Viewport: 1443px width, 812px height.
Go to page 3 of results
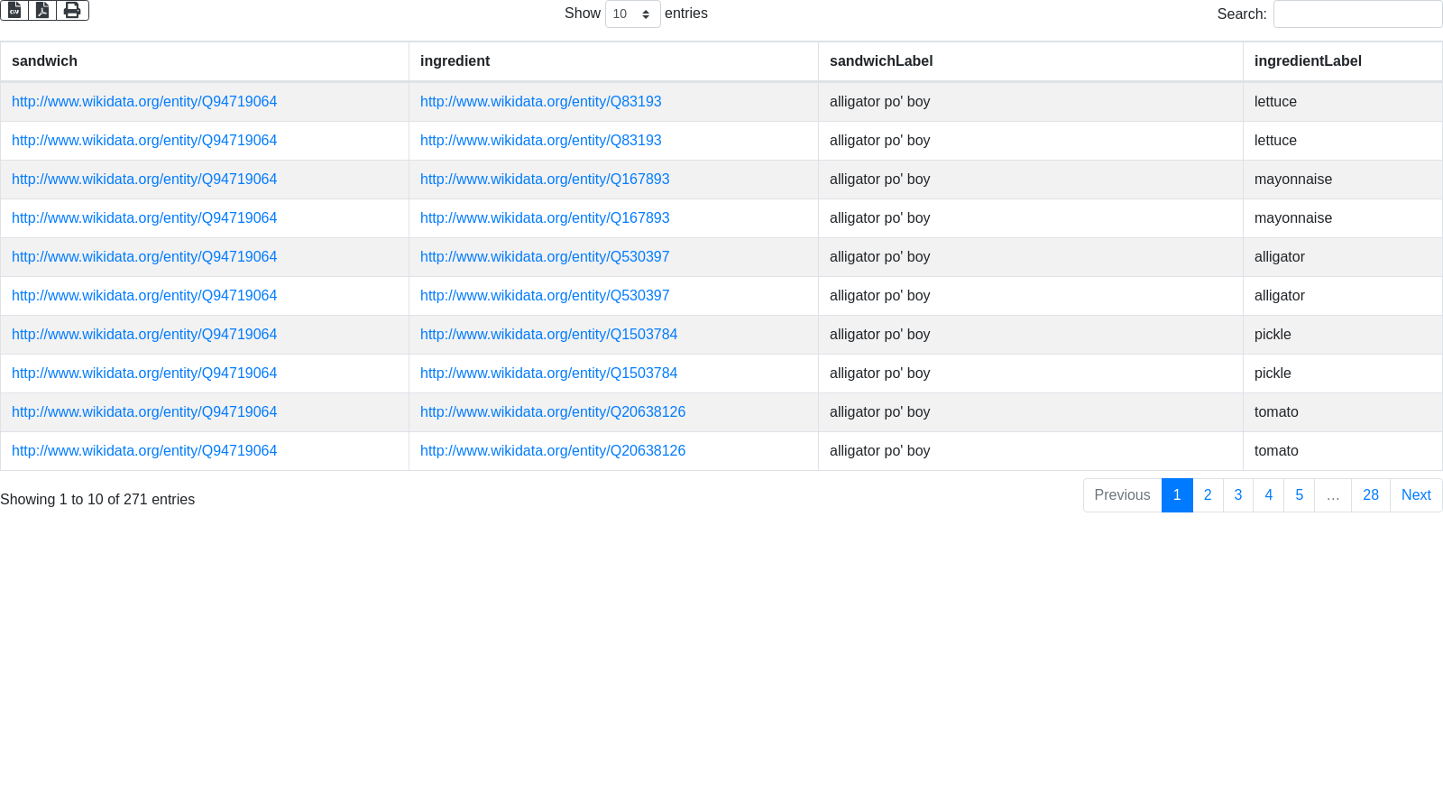(1238, 495)
